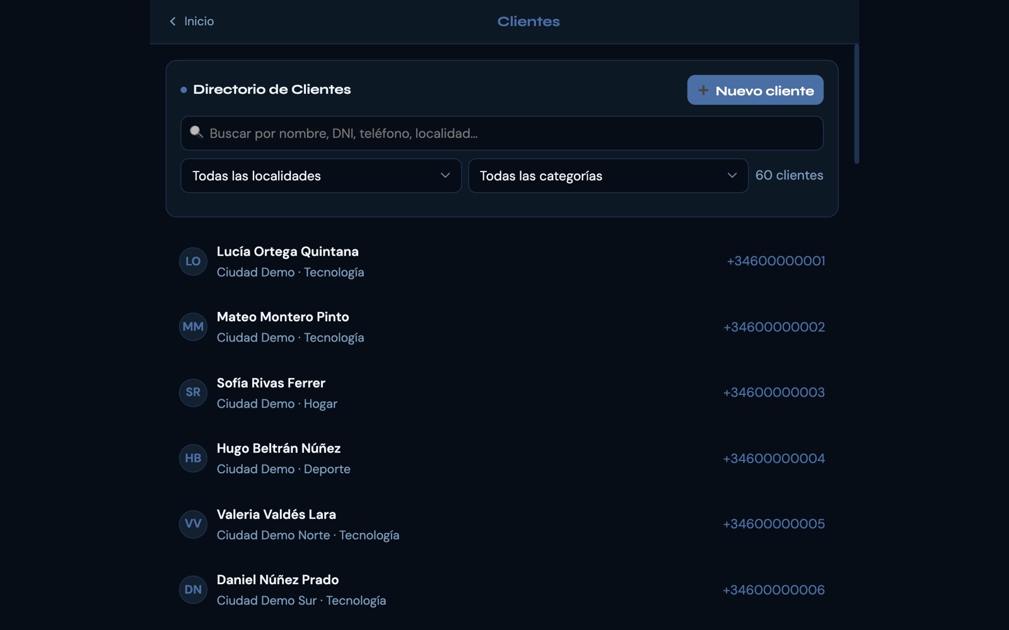The width and height of the screenshot is (1009, 630).
Task: Click the Clientes page title
Action: (x=528, y=21)
